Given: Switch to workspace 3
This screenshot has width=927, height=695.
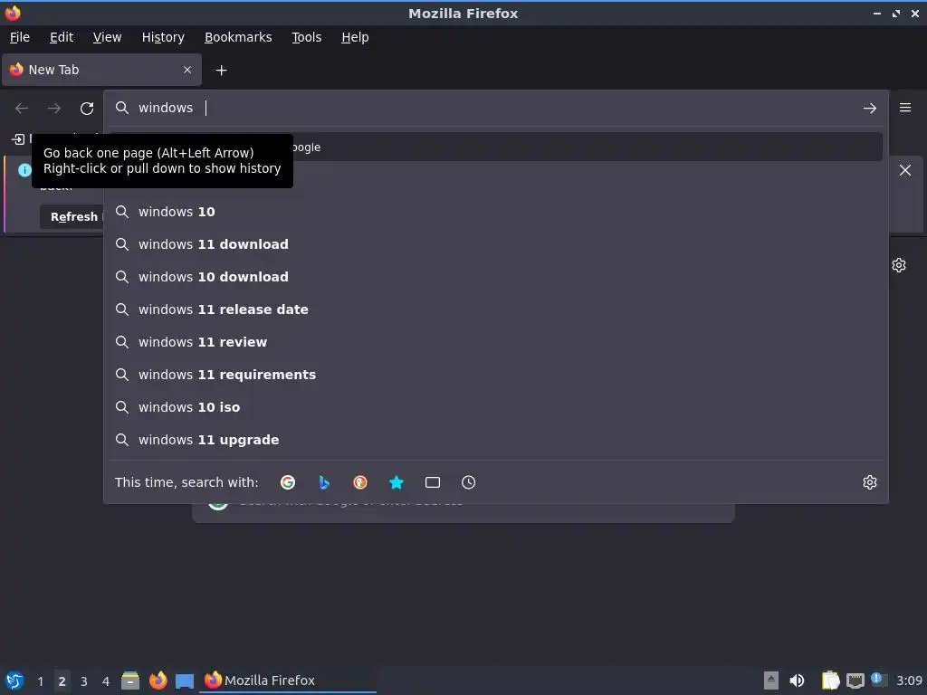Looking at the screenshot, I should (x=84, y=681).
